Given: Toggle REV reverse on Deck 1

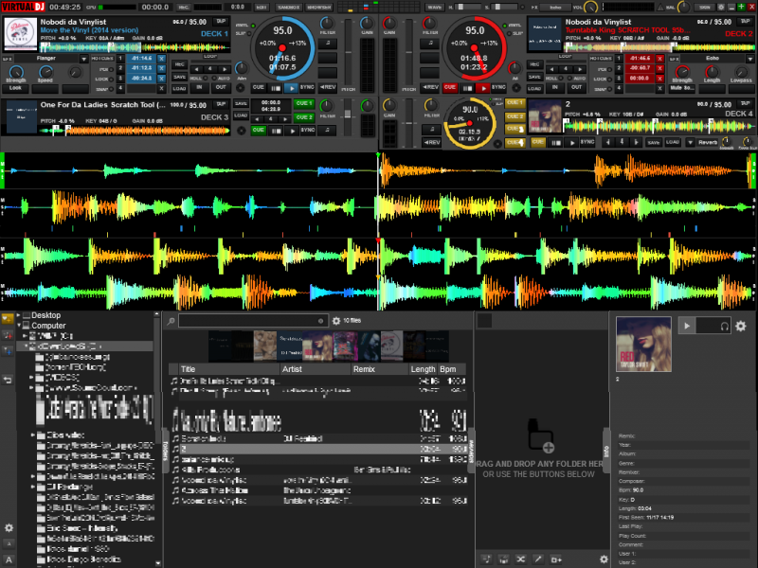Looking at the screenshot, I should [x=328, y=87].
